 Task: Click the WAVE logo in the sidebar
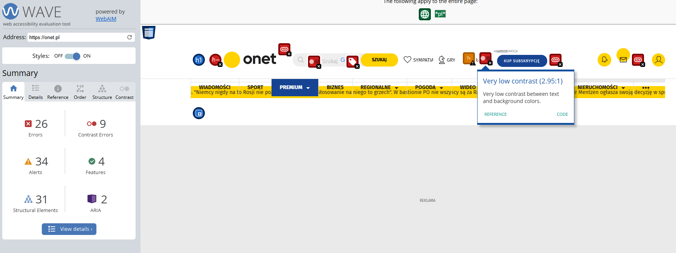click(32, 12)
